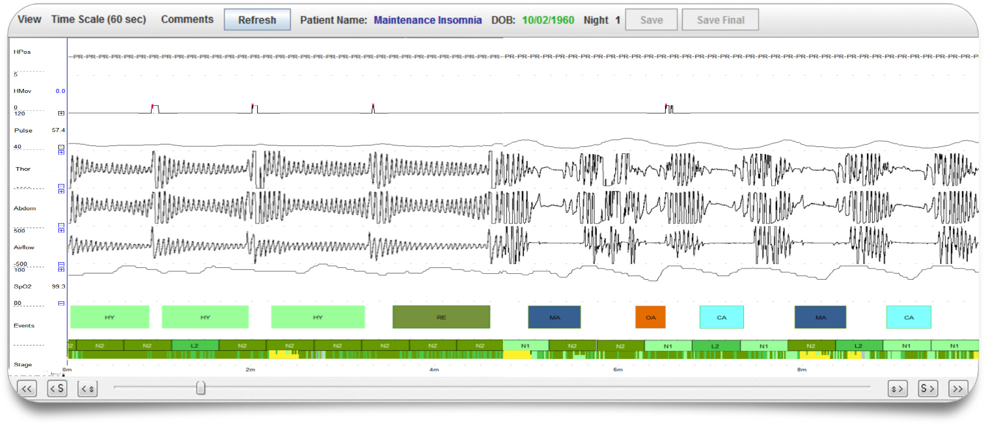Click the Airflow channel plus scale icon
This screenshot has height=425, width=985.
pos(61,230)
